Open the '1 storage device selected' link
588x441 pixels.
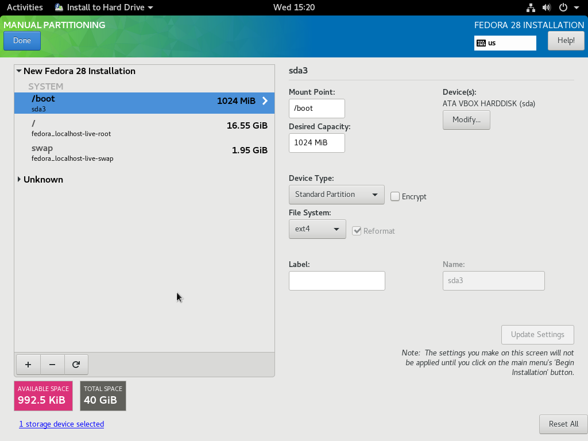coord(61,424)
